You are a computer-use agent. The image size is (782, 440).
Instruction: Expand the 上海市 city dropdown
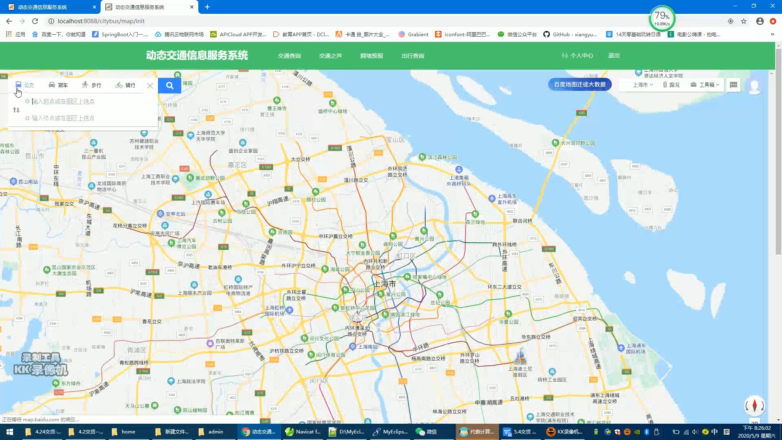(643, 85)
